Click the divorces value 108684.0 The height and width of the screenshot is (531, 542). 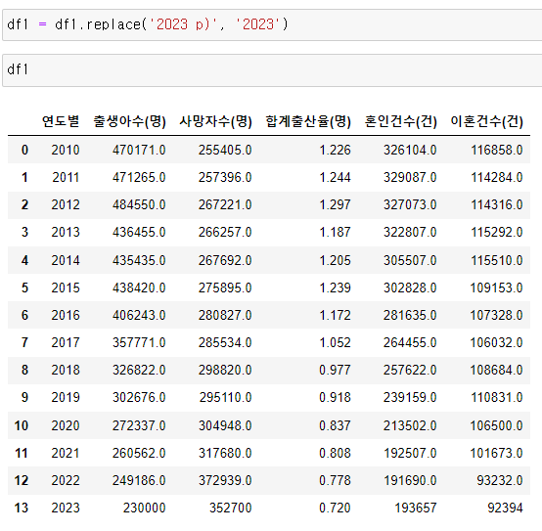(x=496, y=370)
